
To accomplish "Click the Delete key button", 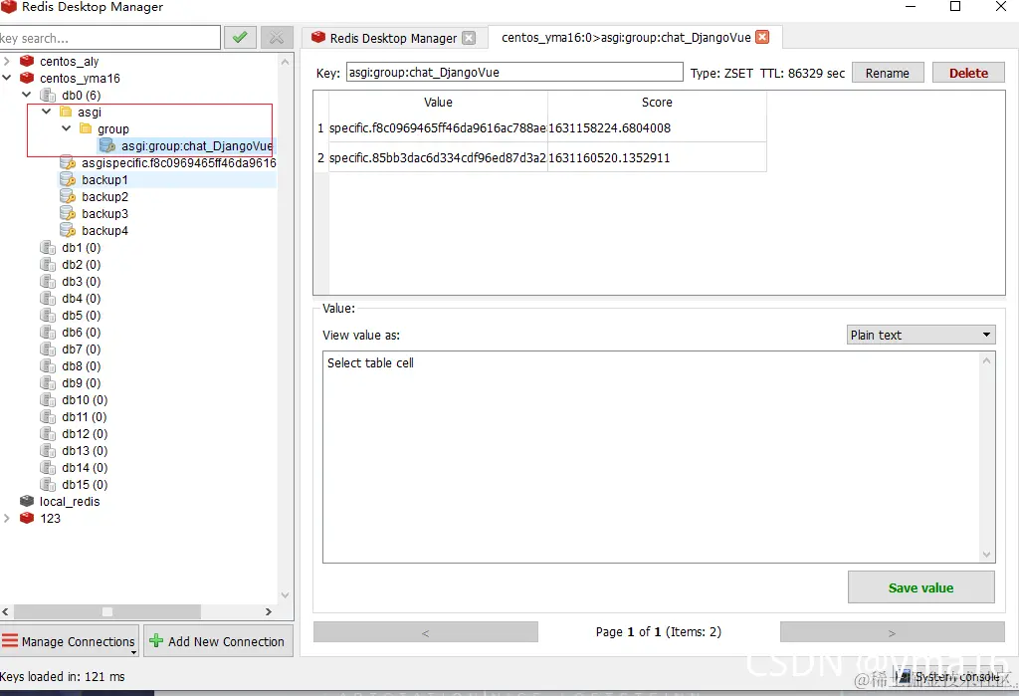I will pyautogui.click(x=968, y=73).
